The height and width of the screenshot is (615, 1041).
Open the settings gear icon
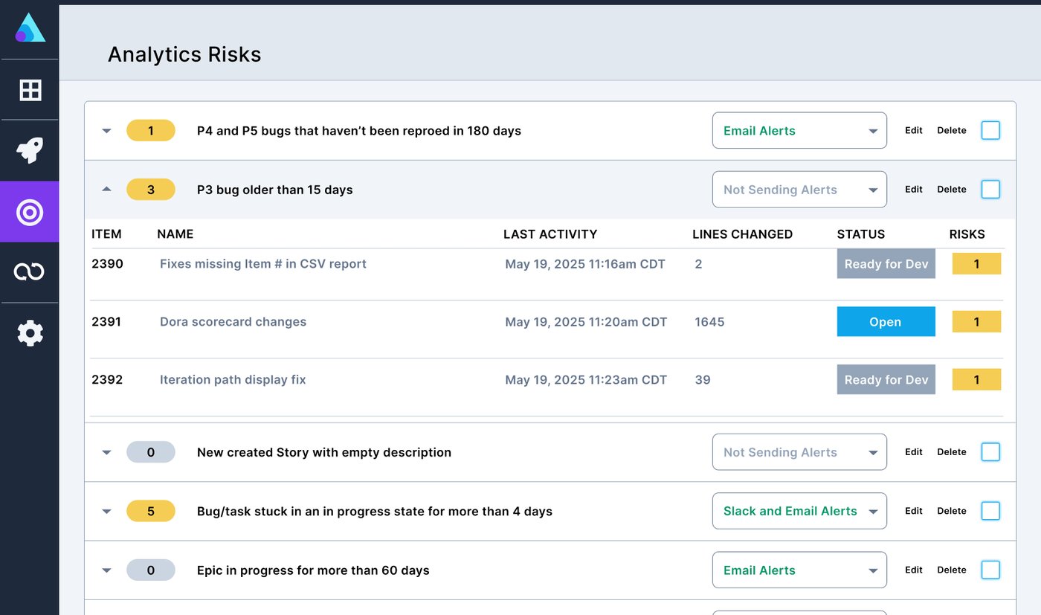click(30, 333)
